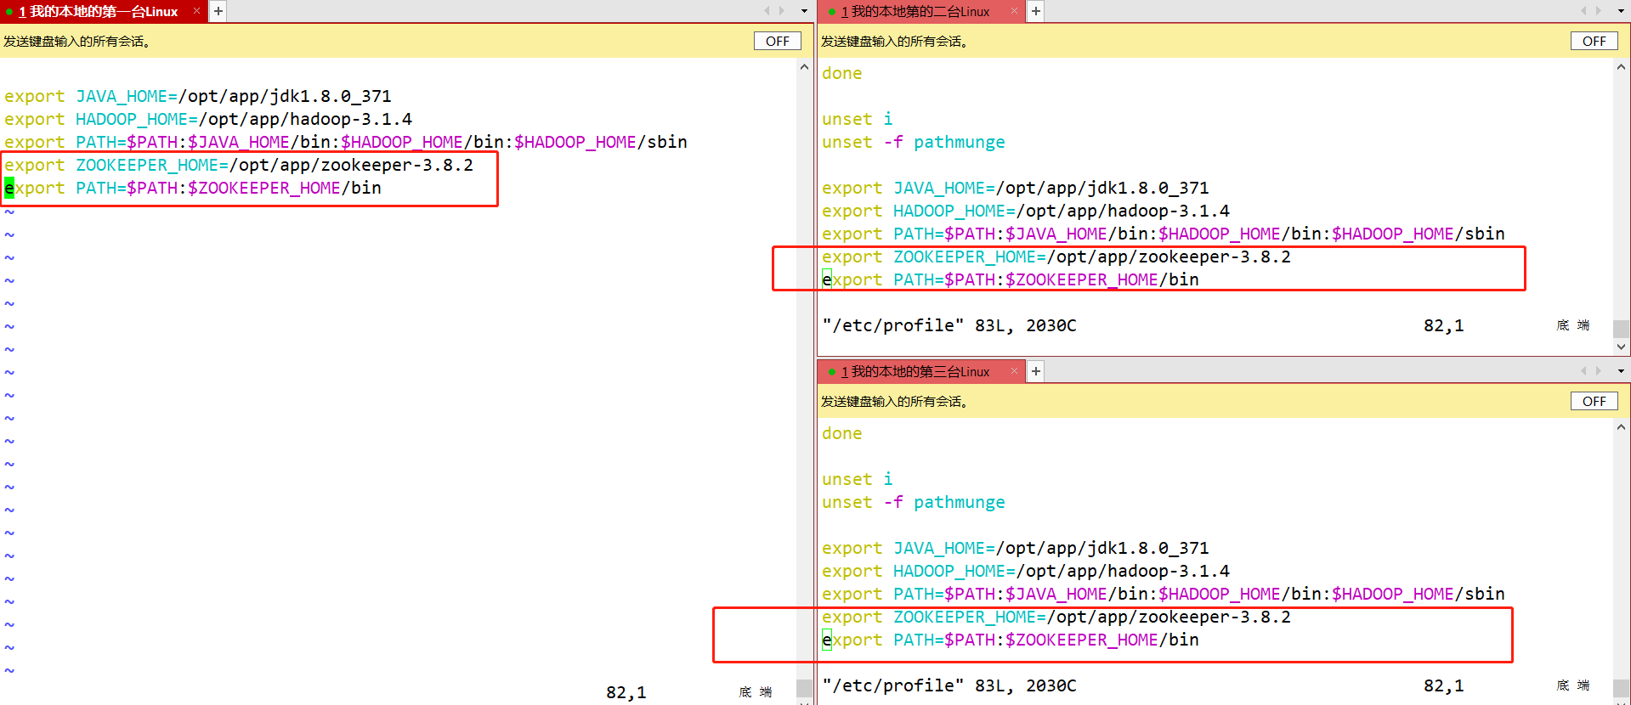
Task: Click cursor position '82,1' in first pane
Action: click(626, 692)
